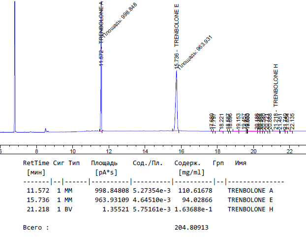Select the RetTime column header
306x237 pixels.
click(x=36, y=163)
